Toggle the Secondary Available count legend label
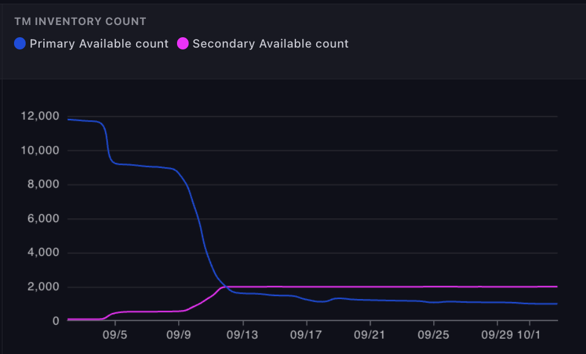The height and width of the screenshot is (354, 586). [270, 44]
